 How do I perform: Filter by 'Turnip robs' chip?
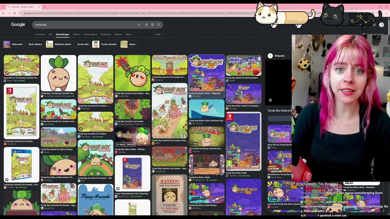[83, 44]
